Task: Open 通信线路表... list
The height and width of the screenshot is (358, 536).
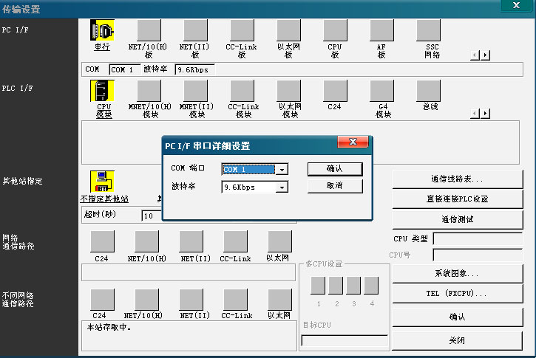Action: click(456, 179)
